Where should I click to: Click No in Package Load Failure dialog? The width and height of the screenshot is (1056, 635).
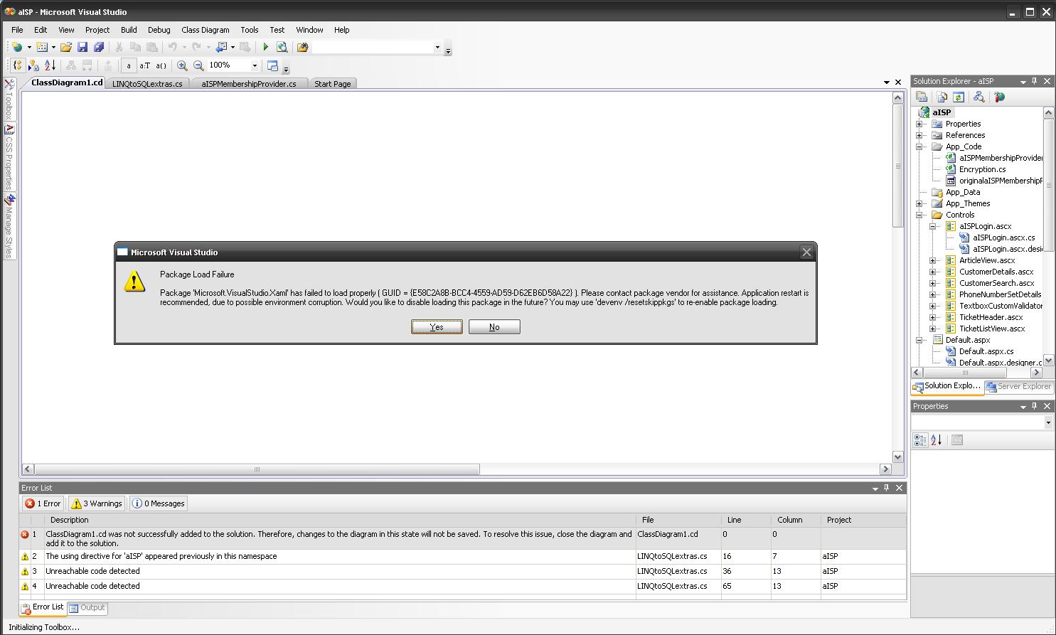[494, 326]
